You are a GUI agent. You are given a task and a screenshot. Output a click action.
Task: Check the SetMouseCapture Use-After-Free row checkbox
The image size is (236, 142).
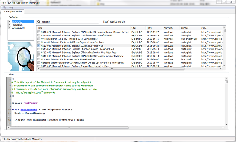click(39, 42)
